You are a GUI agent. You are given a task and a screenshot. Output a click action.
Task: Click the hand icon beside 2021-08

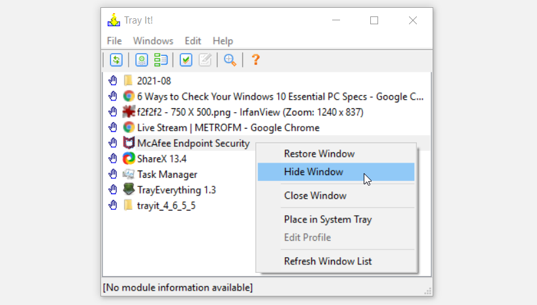click(x=113, y=81)
